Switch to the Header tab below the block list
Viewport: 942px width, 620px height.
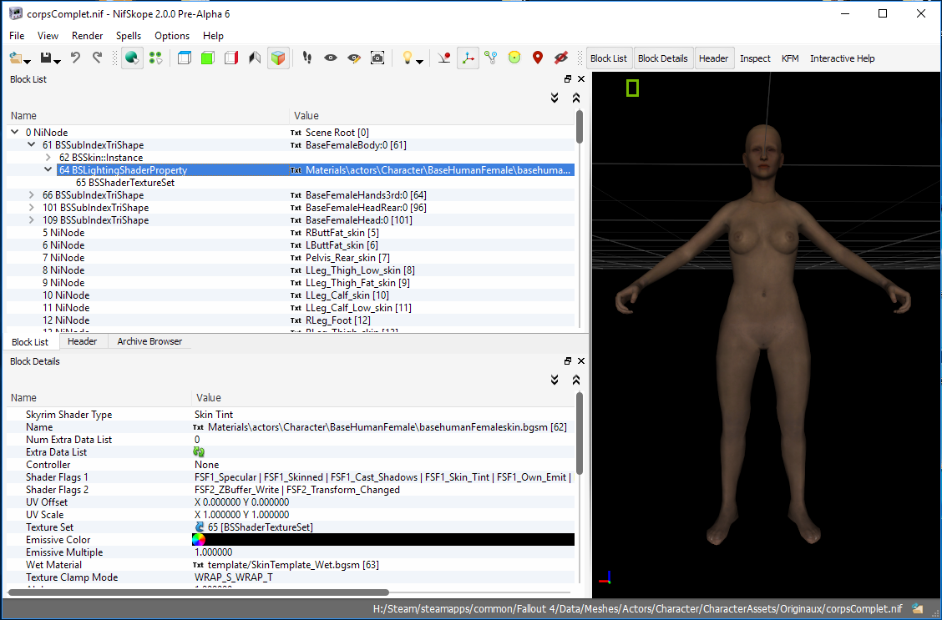pos(83,341)
